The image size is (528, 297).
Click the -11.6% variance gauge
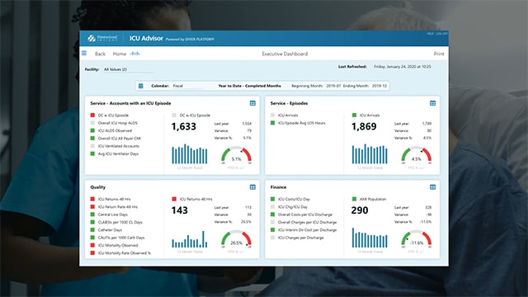pyautogui.click(x=416, y=239)
